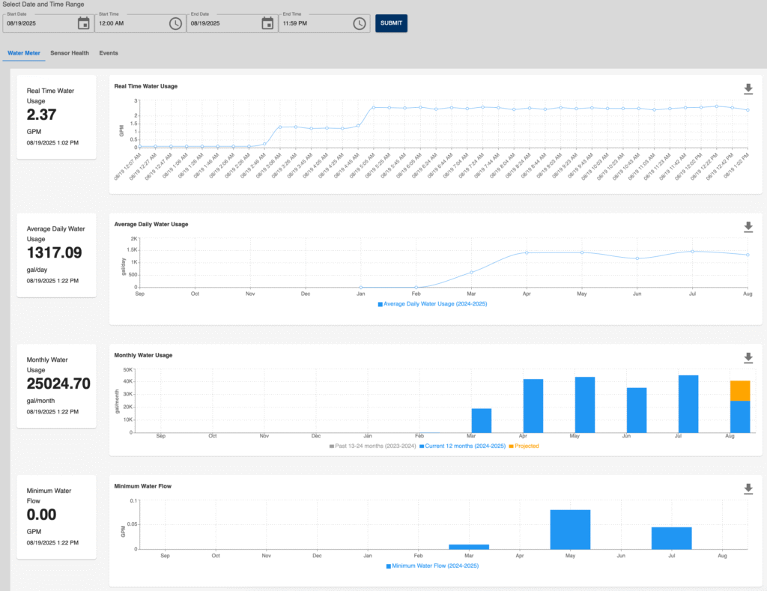767x591 pixels.
Task: Download the Minimum Water Flow chart
Action: coord(748,489)
